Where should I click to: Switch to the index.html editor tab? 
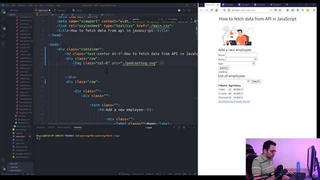point(43,10)
